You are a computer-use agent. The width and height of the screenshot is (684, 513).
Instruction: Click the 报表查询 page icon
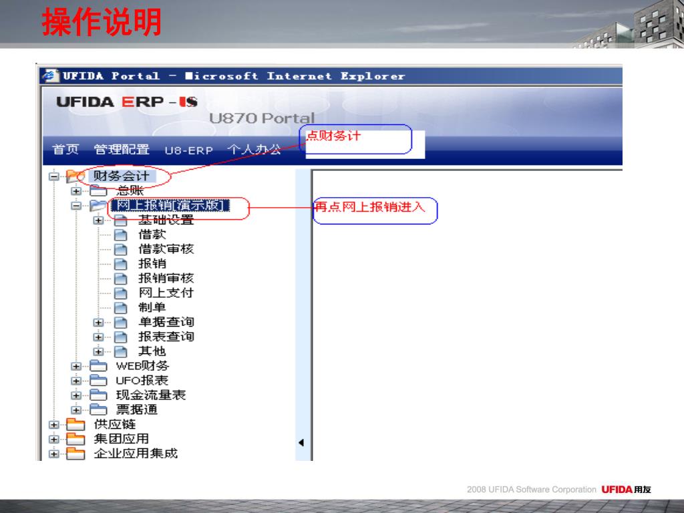pos(120,337)
